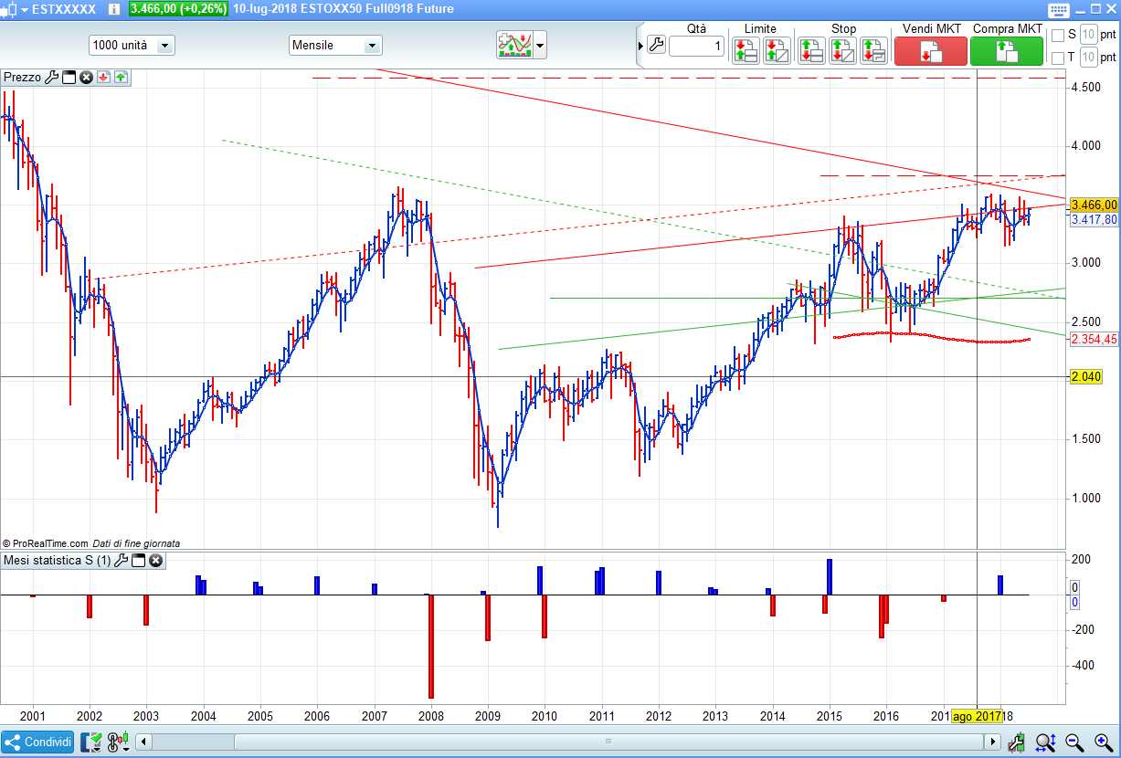Collapse the trading toolbar arrow
Image resolution: width=1121 pixels, height=758 pixels.
coord(640,45)
